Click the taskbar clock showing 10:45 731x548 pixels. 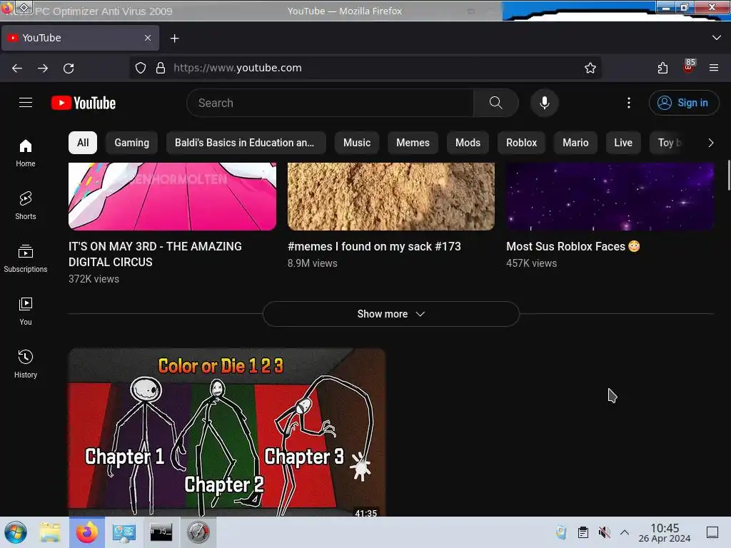coord(665,532)
